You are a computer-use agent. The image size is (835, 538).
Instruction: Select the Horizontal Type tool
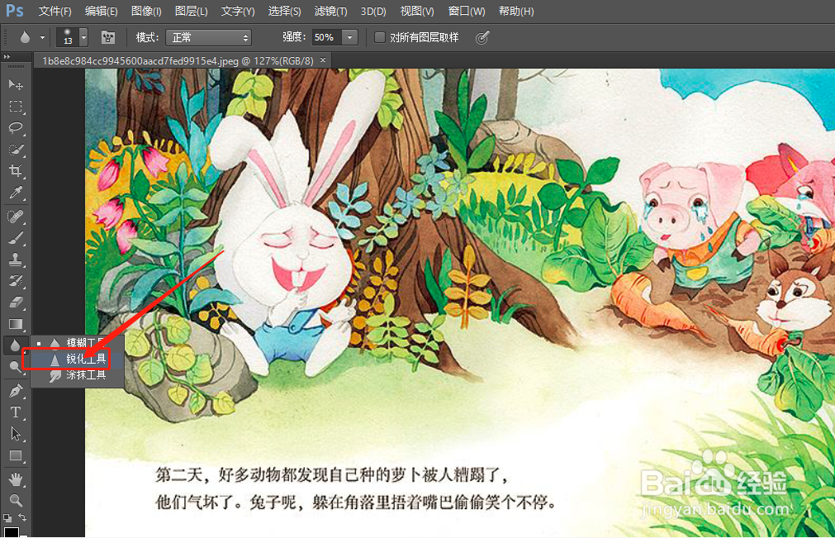16,412
